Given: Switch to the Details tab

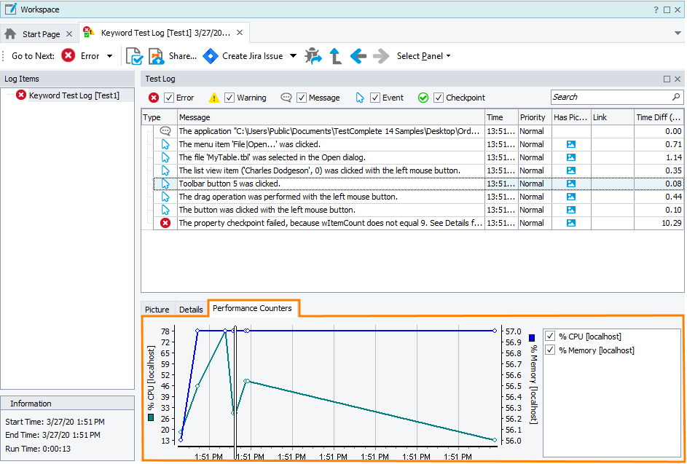Looking at the screenshot, I should click(x=191, y=310).
